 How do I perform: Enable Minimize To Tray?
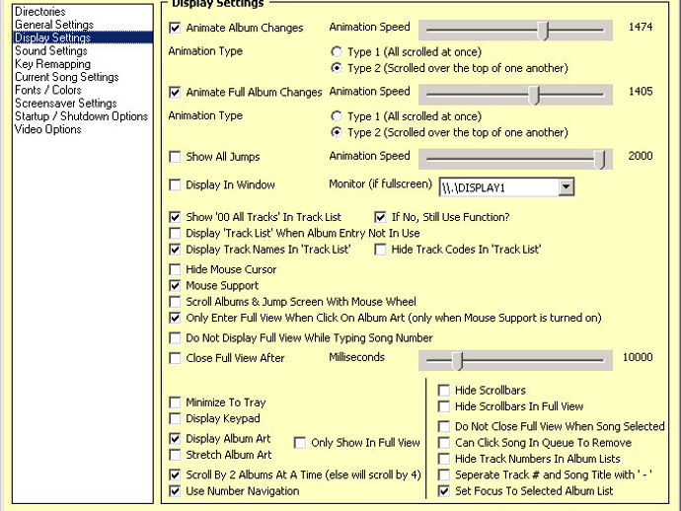pos(175,402)
